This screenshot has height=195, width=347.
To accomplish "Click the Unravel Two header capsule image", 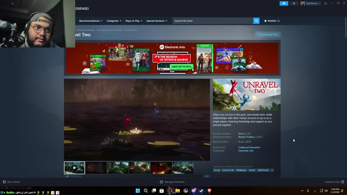I will tap(247, 95).
